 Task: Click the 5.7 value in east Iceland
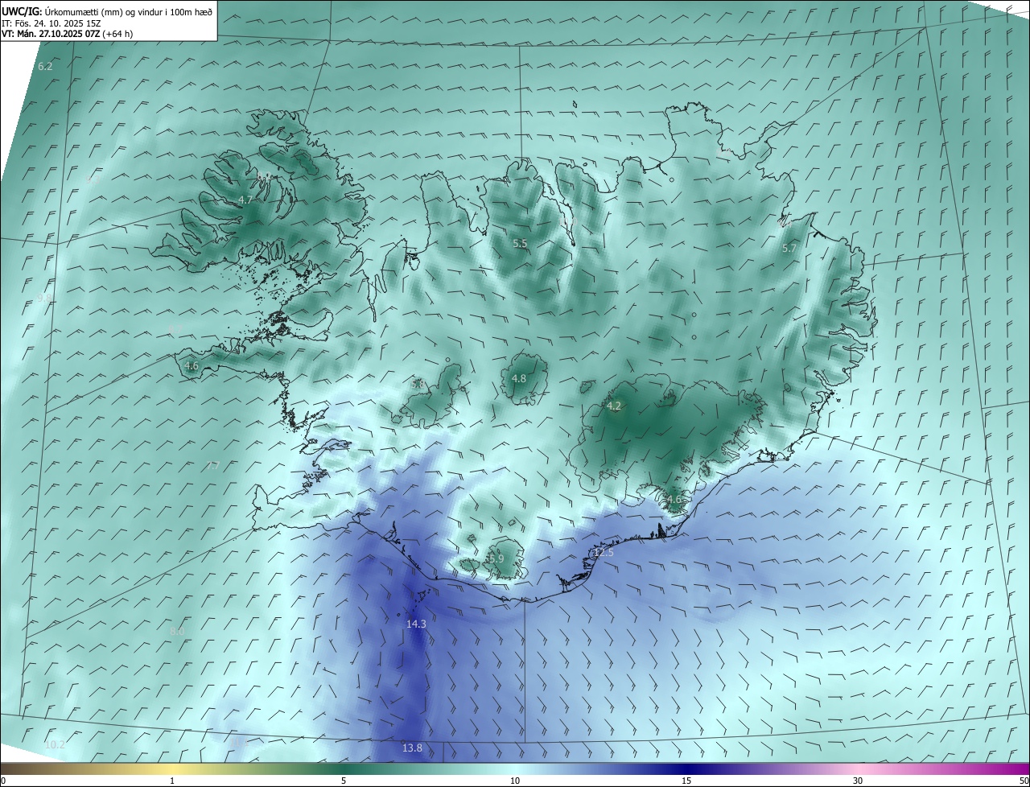789,249
